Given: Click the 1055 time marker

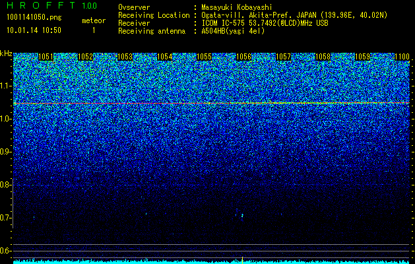Looking at the screenshot, I should coord(204,57).
